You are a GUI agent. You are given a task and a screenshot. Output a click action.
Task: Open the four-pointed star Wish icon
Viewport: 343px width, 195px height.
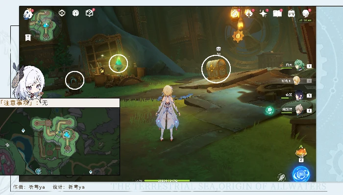point(263,14)
